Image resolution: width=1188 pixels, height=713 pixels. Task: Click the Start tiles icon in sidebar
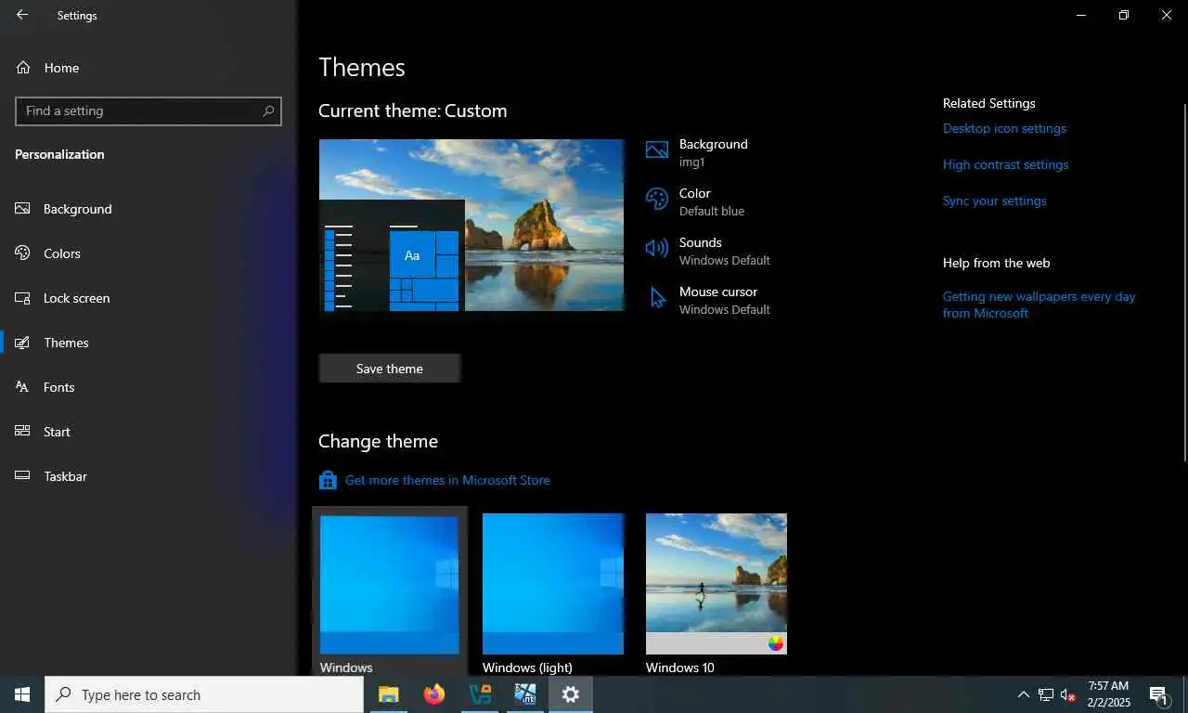coord(23,432)
